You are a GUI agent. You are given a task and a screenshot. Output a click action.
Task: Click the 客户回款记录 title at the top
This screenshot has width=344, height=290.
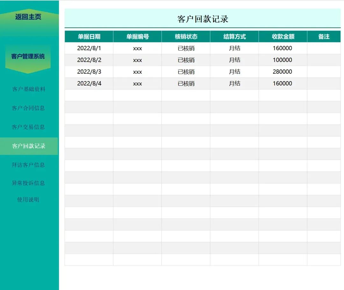click(x=203, y=19)
